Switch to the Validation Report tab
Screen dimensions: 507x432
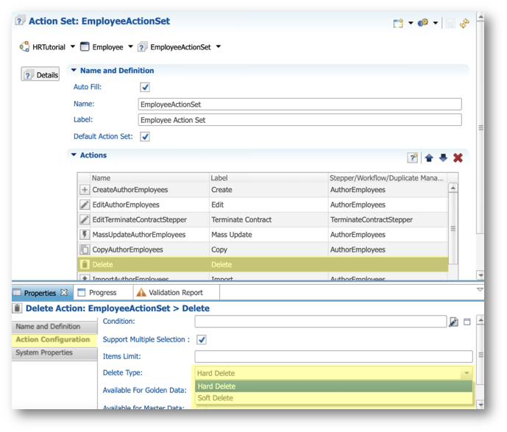click(176, 293)
